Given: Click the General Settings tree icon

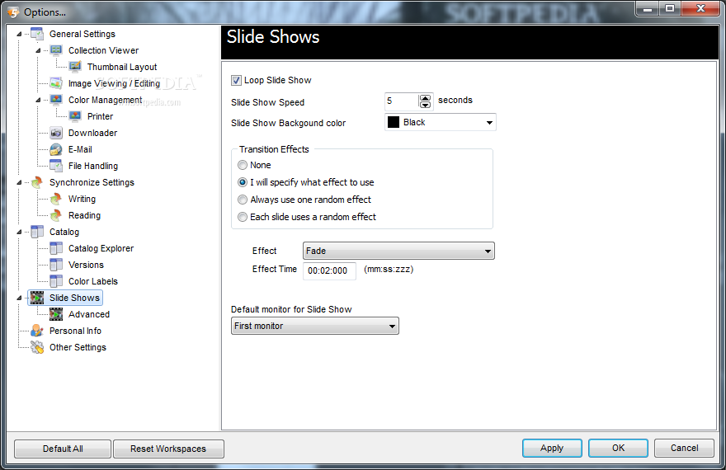Looking at the screenshot, I should click(37, 34).
